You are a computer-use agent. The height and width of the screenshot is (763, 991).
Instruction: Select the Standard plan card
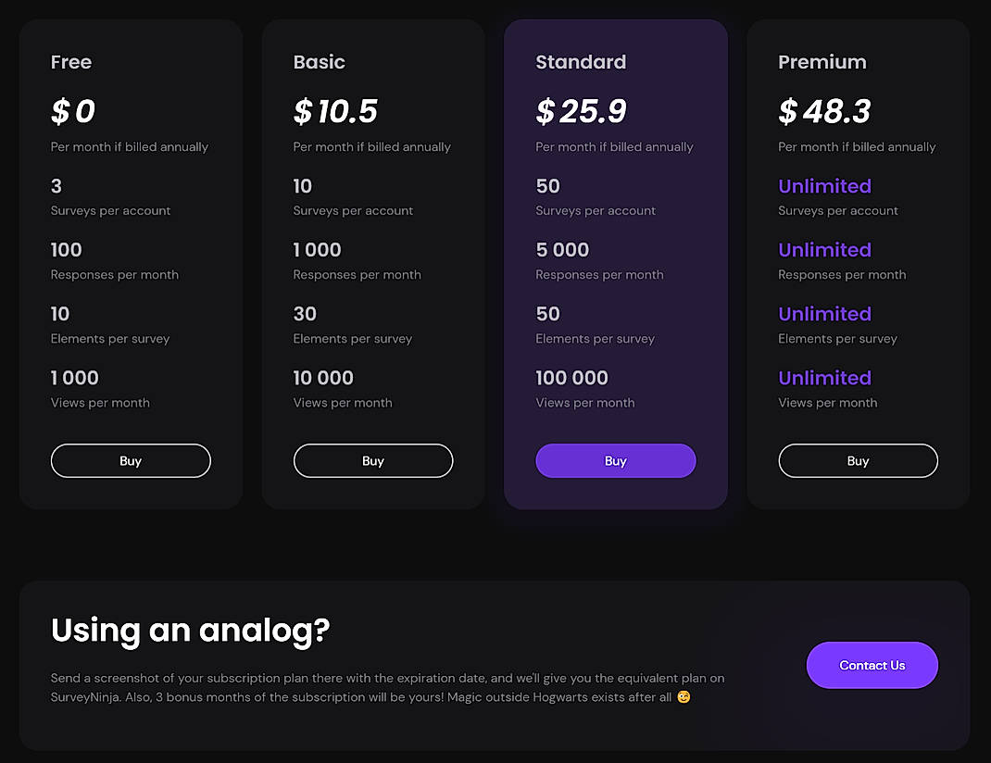615,264
